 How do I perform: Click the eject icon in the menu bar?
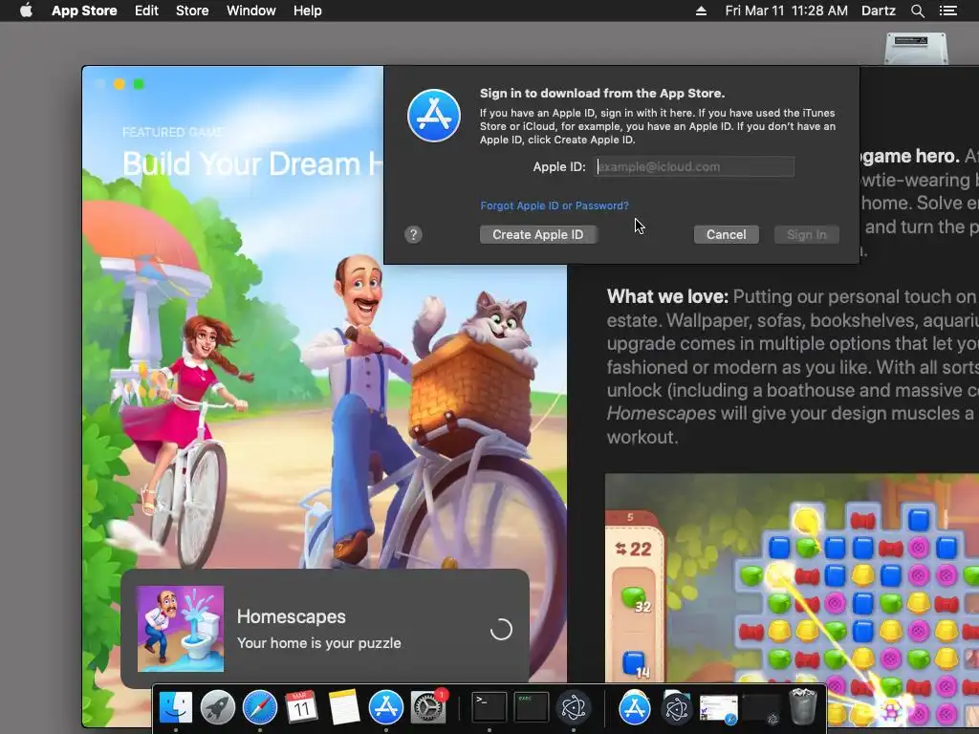point(701,11)
